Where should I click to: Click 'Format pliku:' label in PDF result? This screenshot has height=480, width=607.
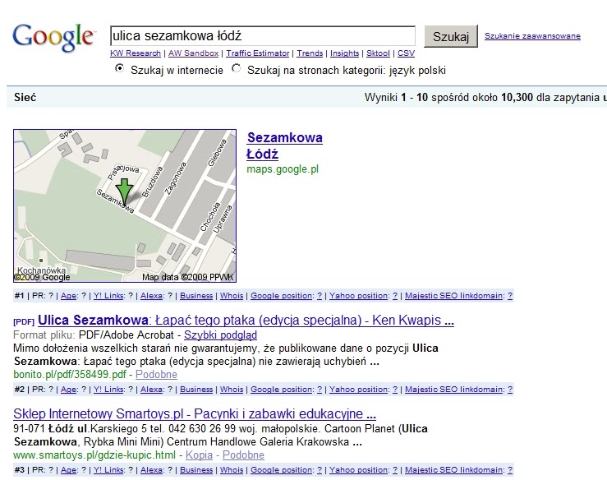click(44, 335)
